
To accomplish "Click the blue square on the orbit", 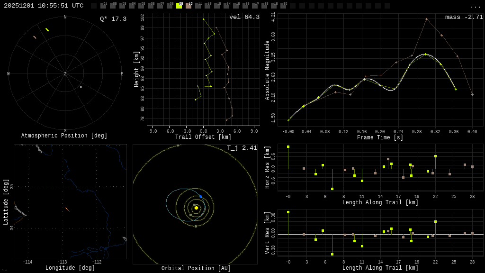I will point(200,197).
